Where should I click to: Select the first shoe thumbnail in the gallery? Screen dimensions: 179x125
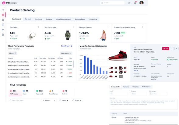point(111,68)
